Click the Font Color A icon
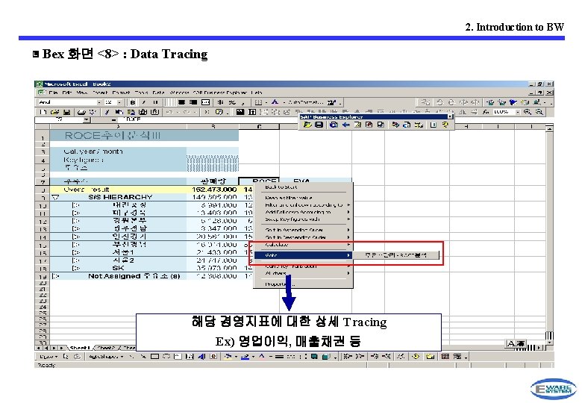 (x=275, y=102)
